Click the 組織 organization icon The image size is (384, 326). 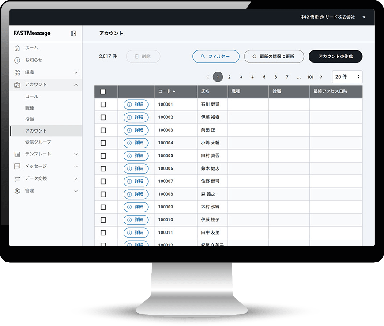[x=18, y=72]
